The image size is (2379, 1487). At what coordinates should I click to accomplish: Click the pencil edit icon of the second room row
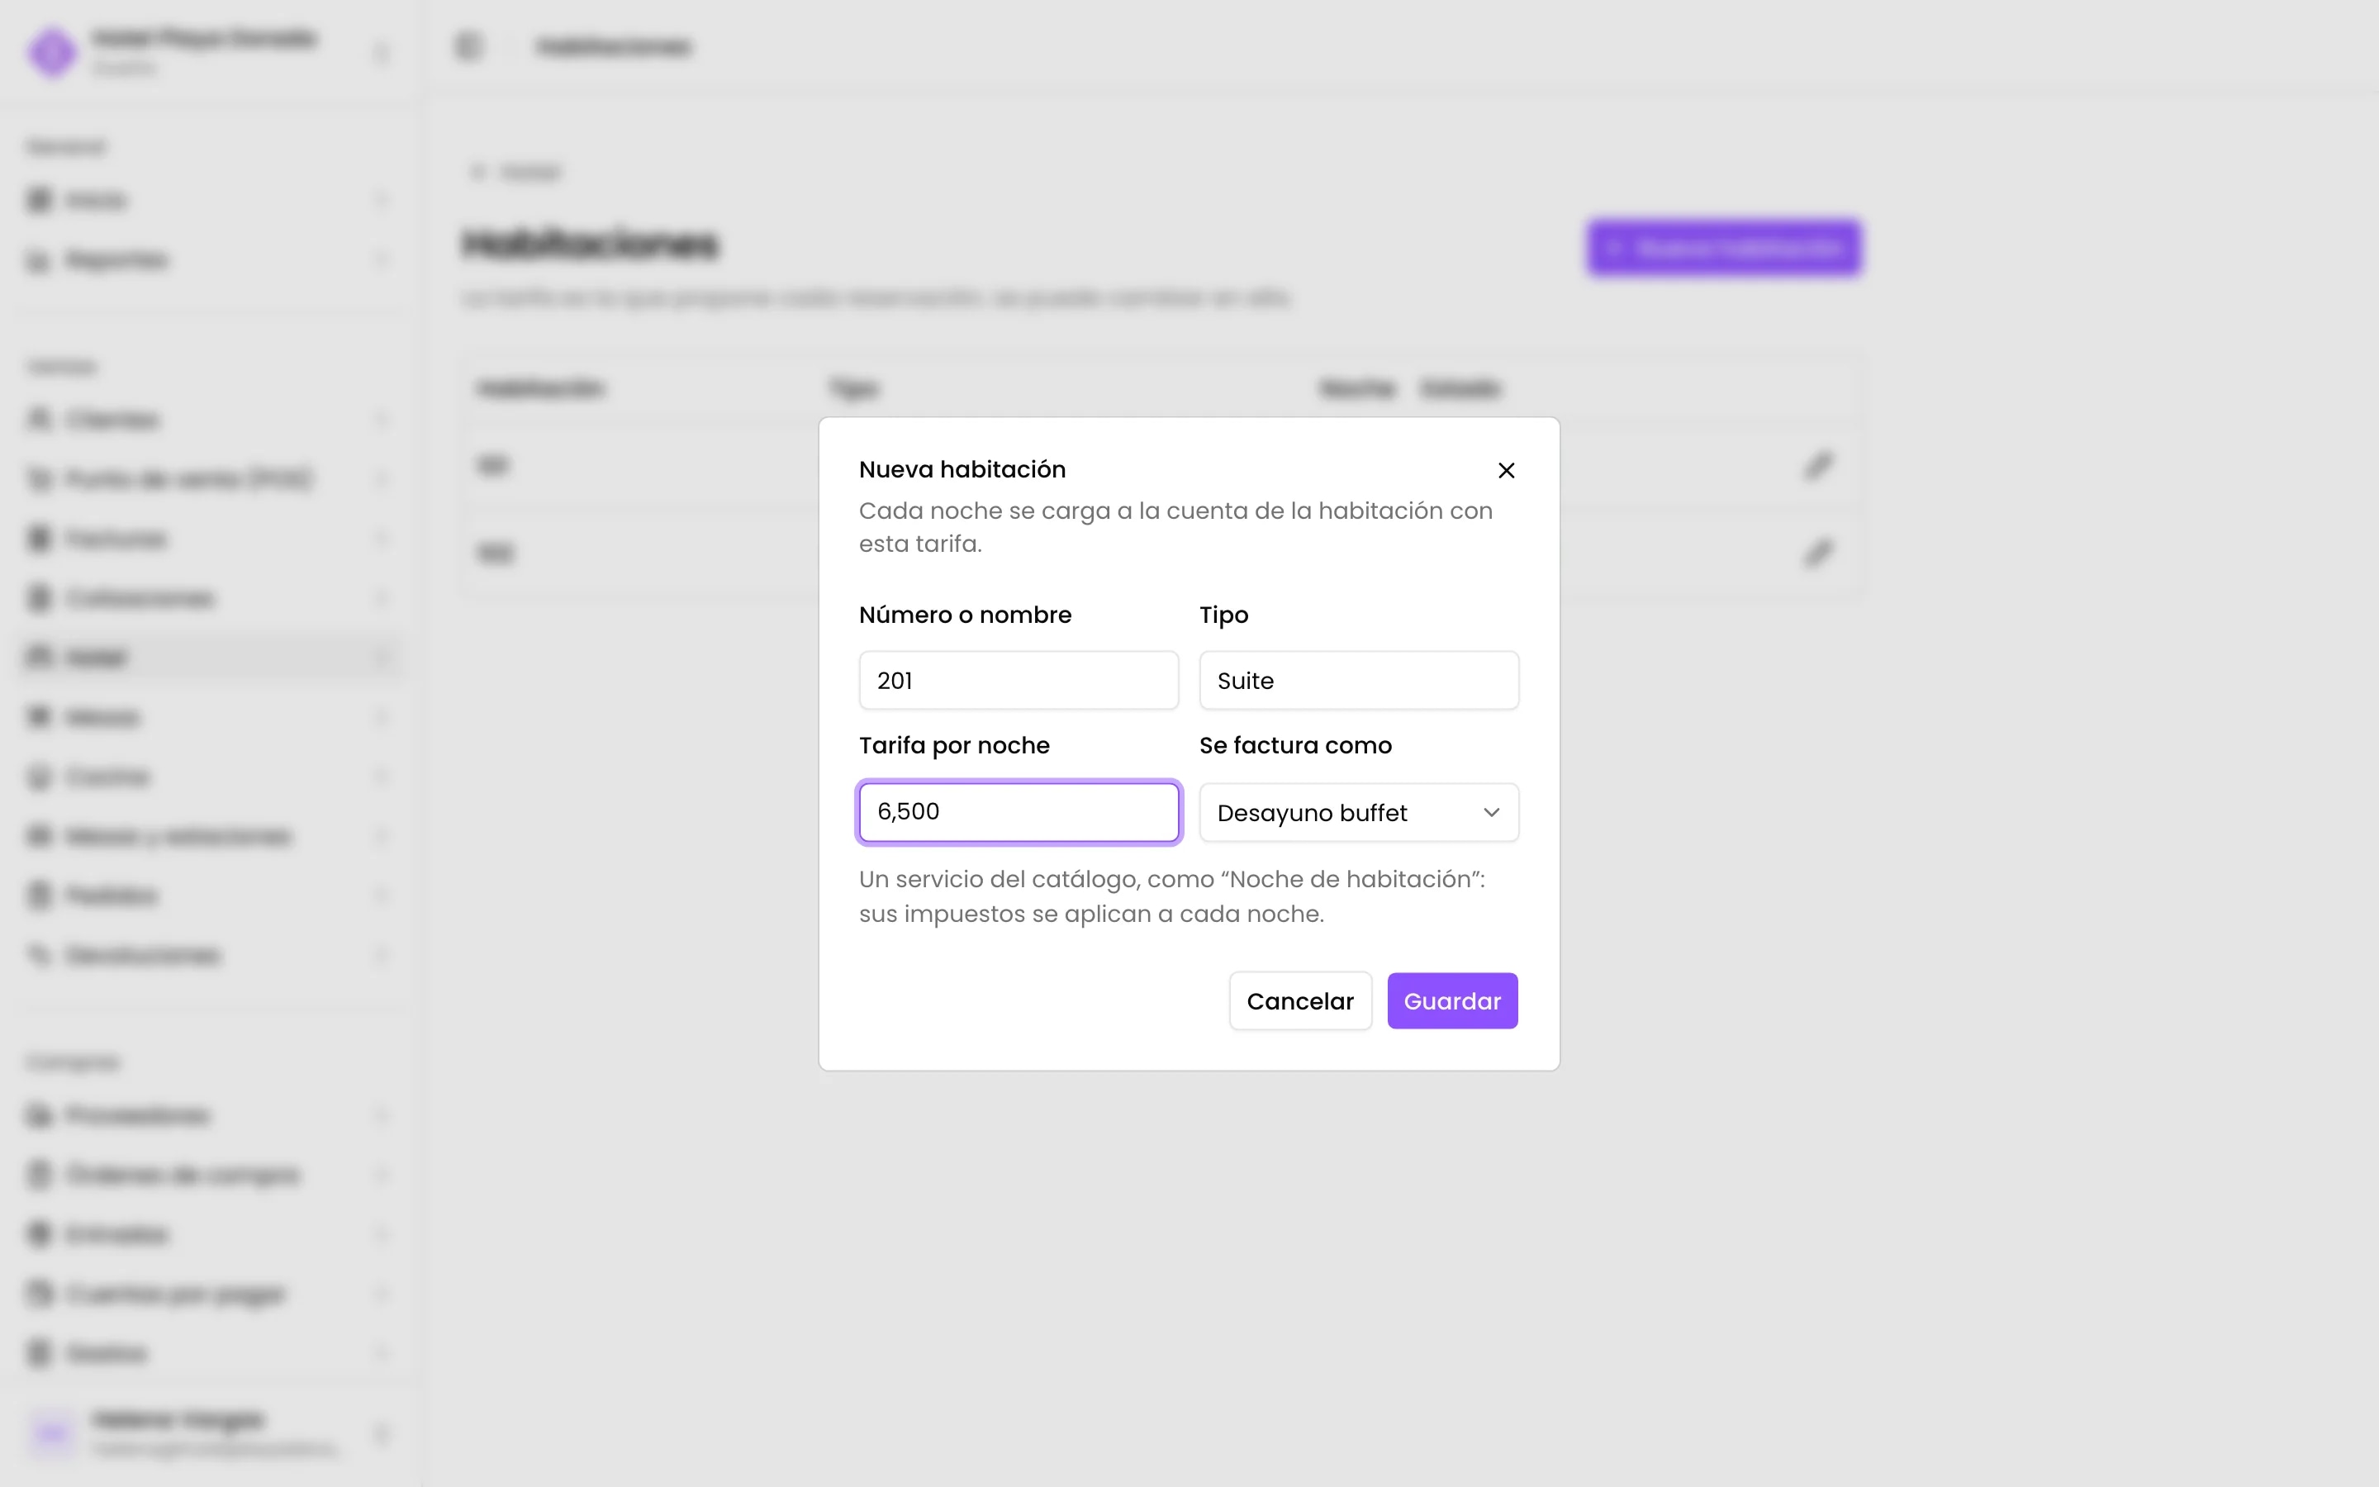click(1819, 553)
